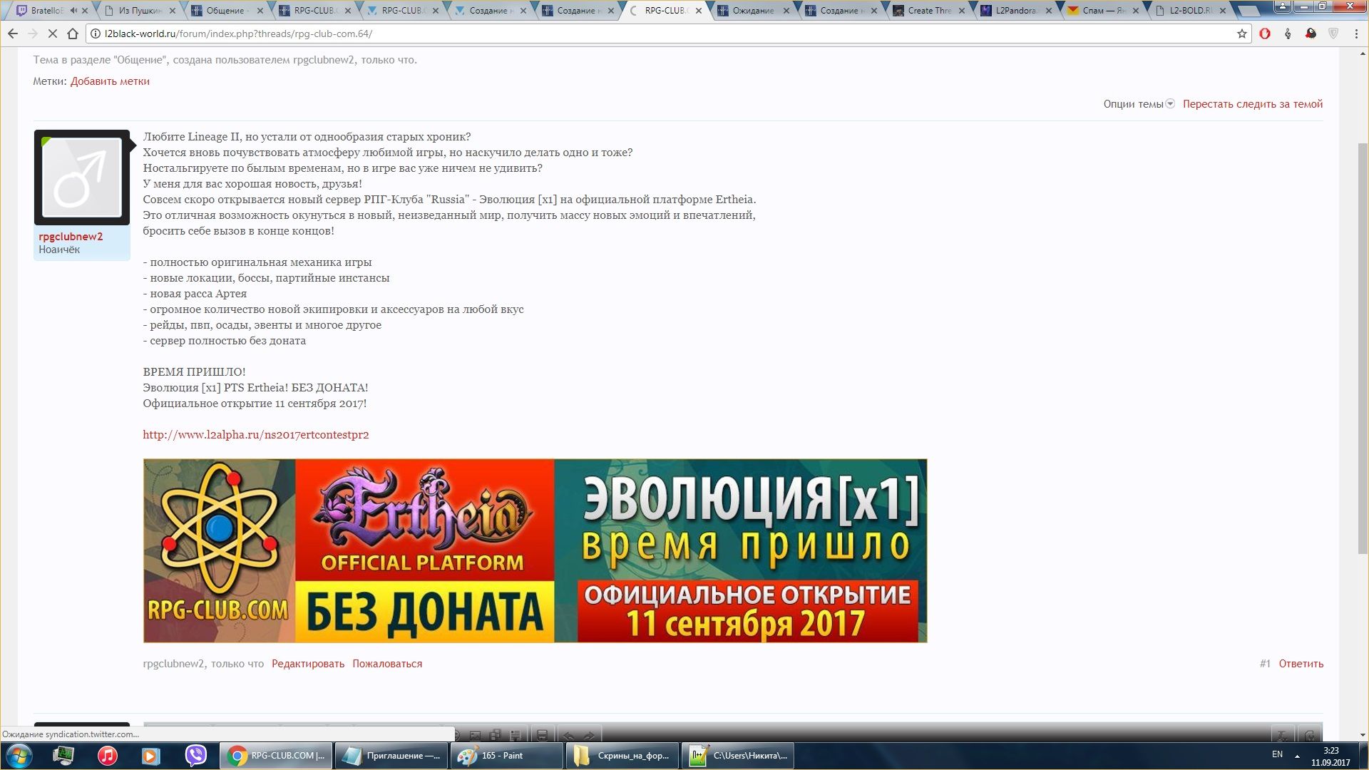Click 'Перестать следить за темой' link

click(1253, 104)
